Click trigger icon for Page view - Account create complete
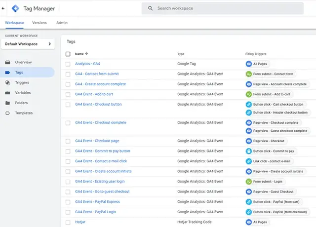316x227 pixels. tap(249, 84)
